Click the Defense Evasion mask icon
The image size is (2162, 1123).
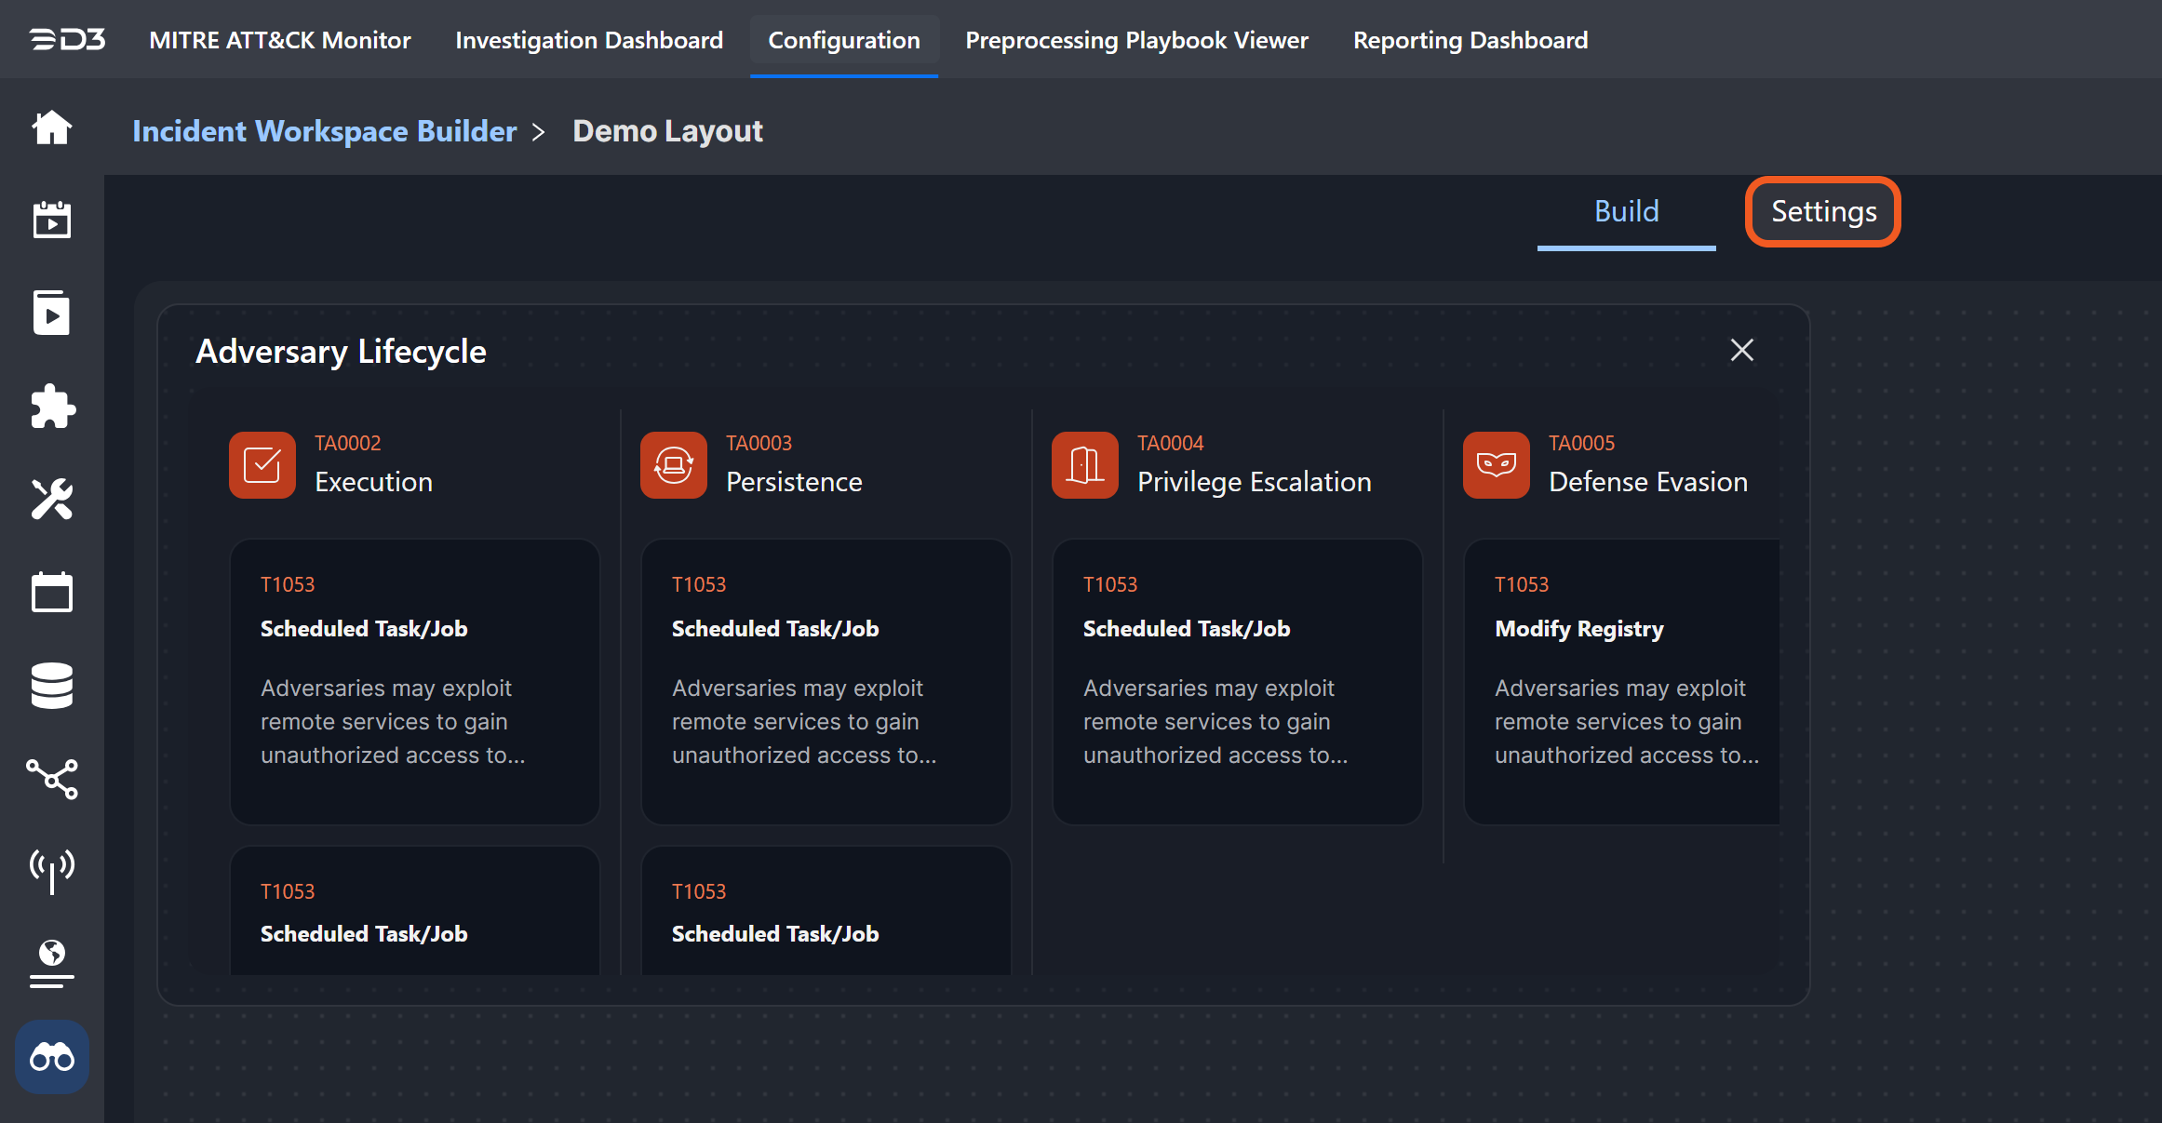(x=1497, y=465)
